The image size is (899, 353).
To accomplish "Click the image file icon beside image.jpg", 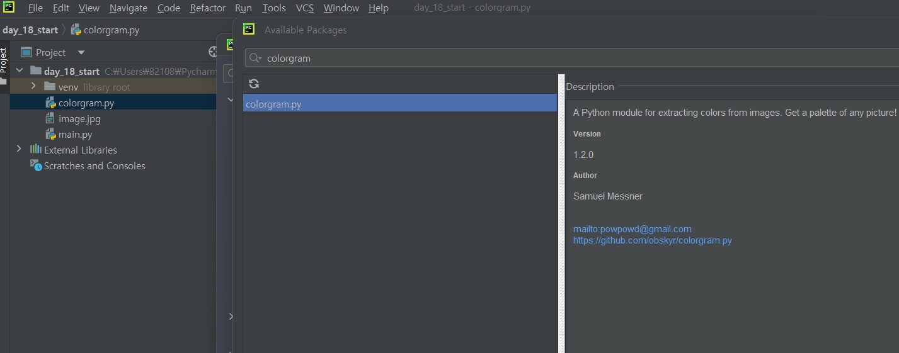I will coord(50,118).
